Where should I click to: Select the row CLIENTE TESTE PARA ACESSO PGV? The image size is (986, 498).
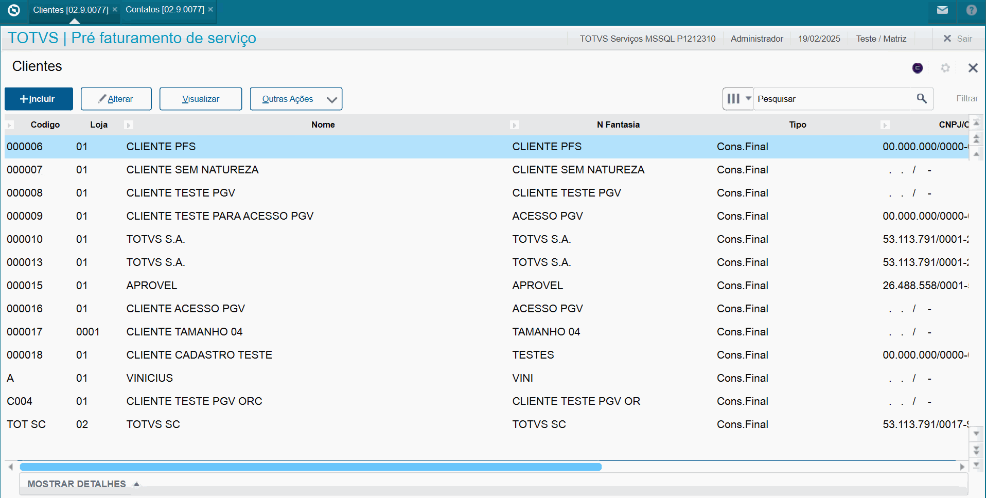pos(487,216)
